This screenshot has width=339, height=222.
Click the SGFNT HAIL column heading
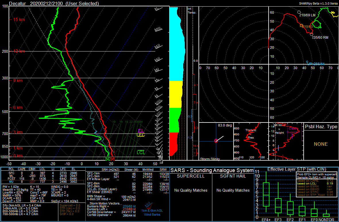(233, 176)
